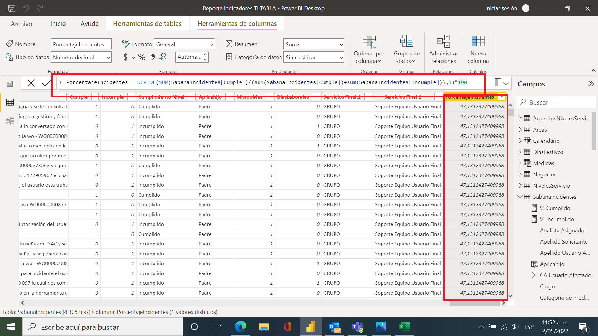Click the Undo arrow in title bar
Image resolution: width=598 pixels, height=336 pixels.
[x=26, y=8]
